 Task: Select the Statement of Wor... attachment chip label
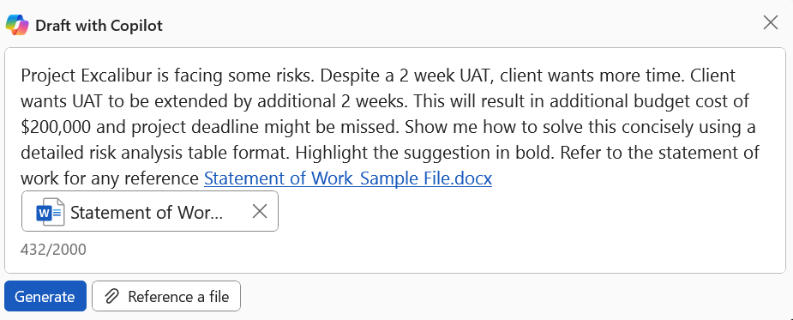tap(147, 212)
